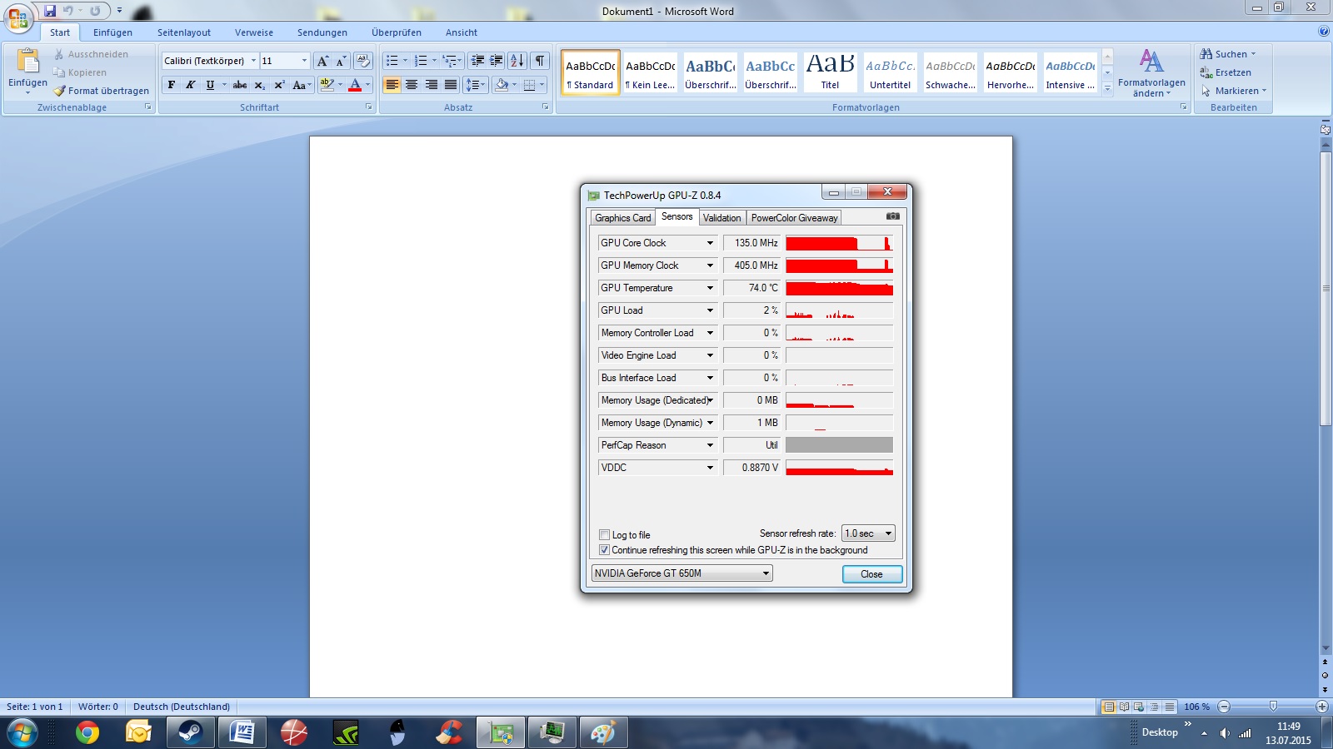The height and width of the screenshot is (749, 1333).
Task: Open the Seitenlayout ribbon tab
Action: 184,32
